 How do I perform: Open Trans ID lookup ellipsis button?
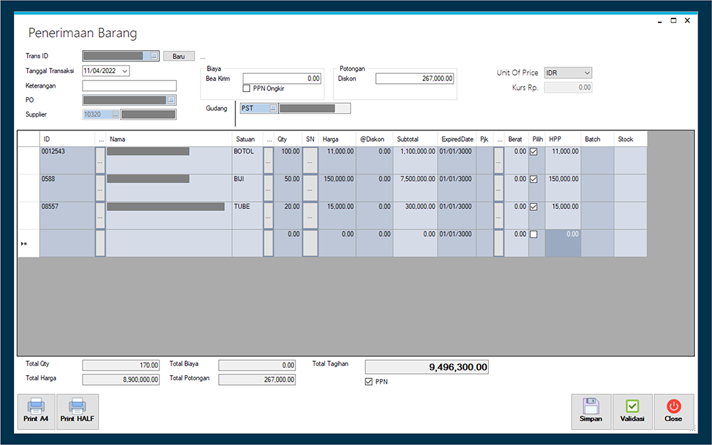tap(154, 56)
